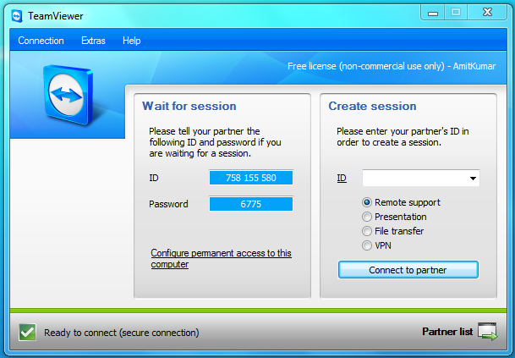Click the Ready to connect status text
Image resolution: width=515 pixels, height=358 pixels.
(122, 333)
